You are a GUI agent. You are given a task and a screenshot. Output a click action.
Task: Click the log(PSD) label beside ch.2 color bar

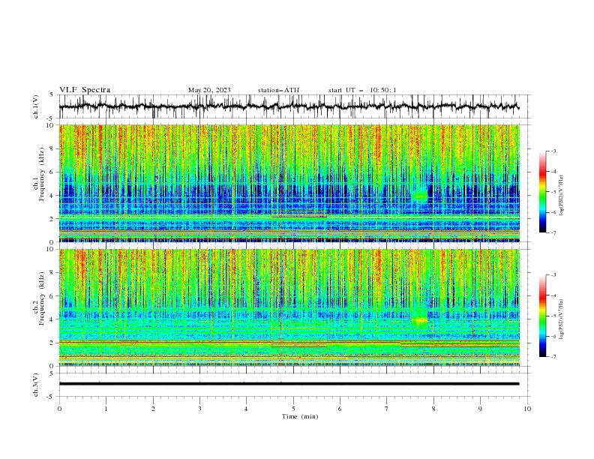click(x=561, y=319)
